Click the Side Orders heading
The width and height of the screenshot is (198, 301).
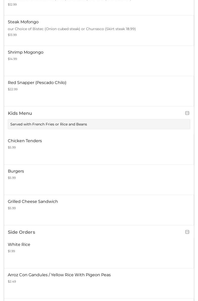tap(21, 232)
